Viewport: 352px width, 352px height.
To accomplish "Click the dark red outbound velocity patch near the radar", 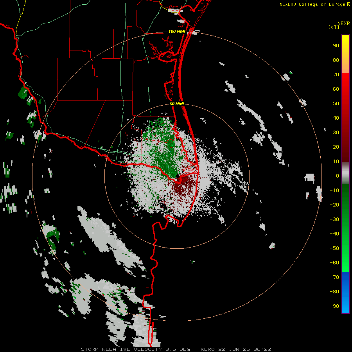I will coord(184,186).
